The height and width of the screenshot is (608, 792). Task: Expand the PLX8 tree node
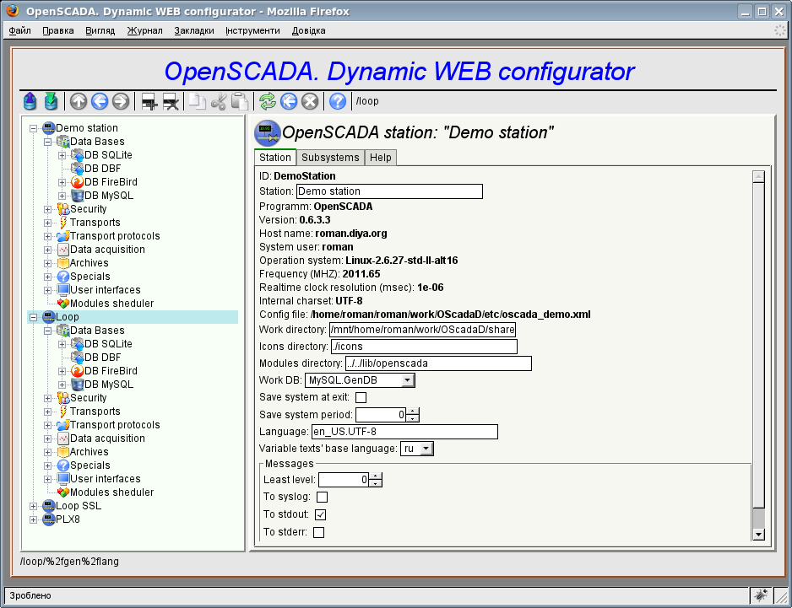(33, 519)
